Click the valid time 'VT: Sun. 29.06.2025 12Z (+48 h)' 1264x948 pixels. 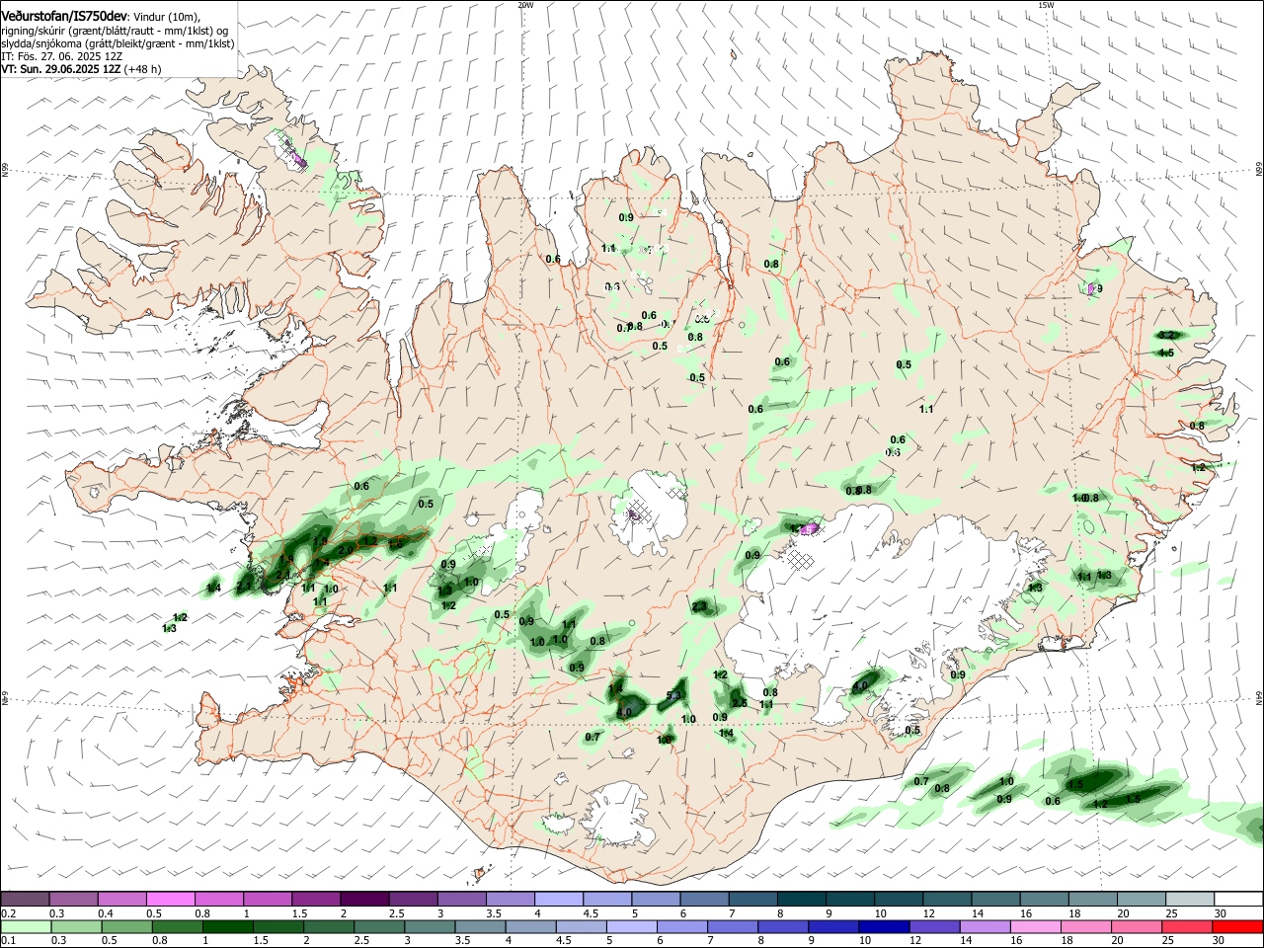coord(81,69)
